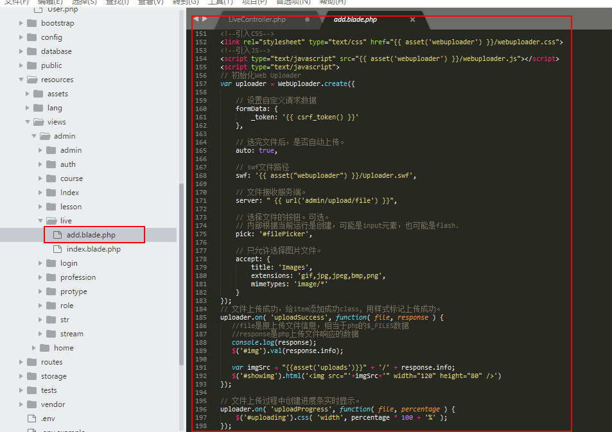This screenshot has height=432, width=612.
Task: Click the previous tab left arrow
Action: click(196, 19)
